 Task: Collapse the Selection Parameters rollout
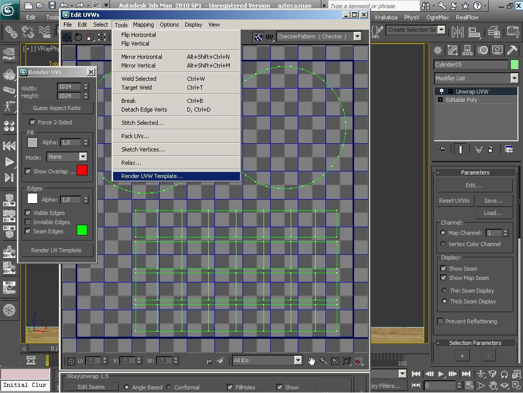[x=475, y=343]
